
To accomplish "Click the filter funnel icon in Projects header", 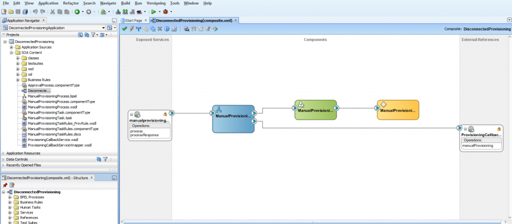I will tap(93, 35).
